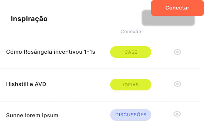204x138 pixels.
Task: Open the 'Sunne lorem ipsum' item
Action: click(x=32, y=115)
